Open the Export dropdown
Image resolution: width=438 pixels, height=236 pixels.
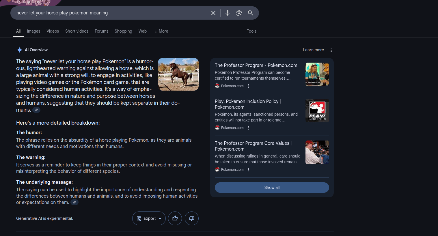tap(149, 218)
